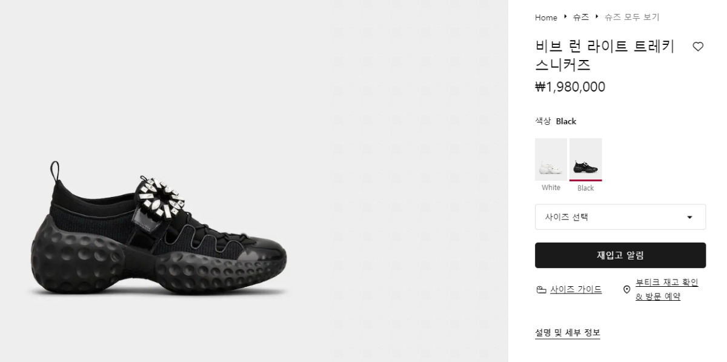Select the Black color swatch

[x=585, y=159]
